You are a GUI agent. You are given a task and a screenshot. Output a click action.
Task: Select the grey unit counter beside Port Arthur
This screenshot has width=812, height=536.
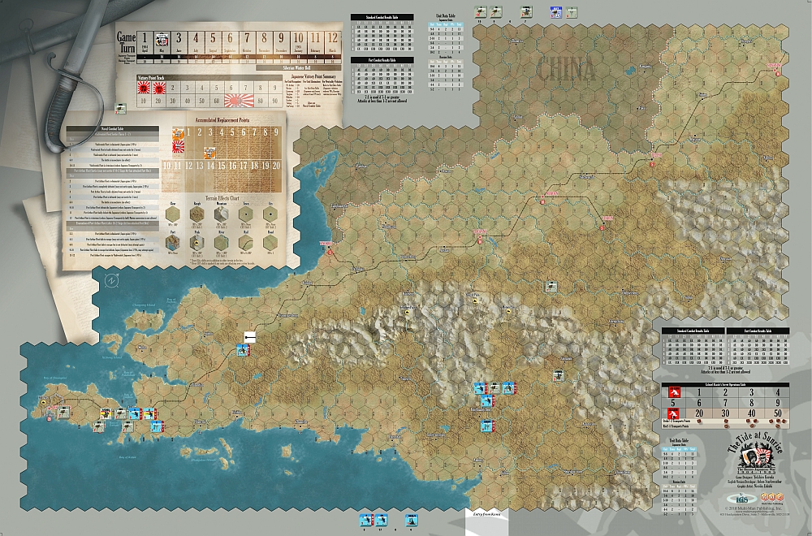tap(63, 412)
